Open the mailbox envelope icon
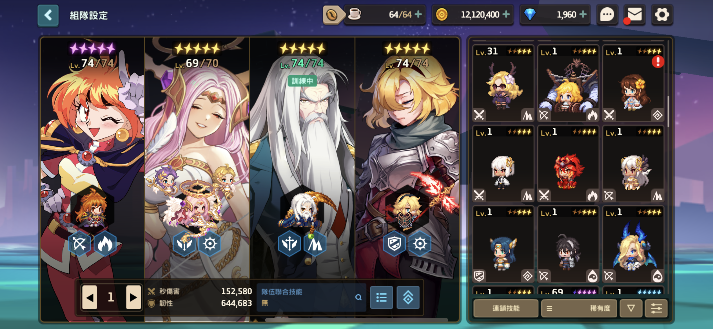This screenshot has height=329, width=713. (x=634, y=15)
